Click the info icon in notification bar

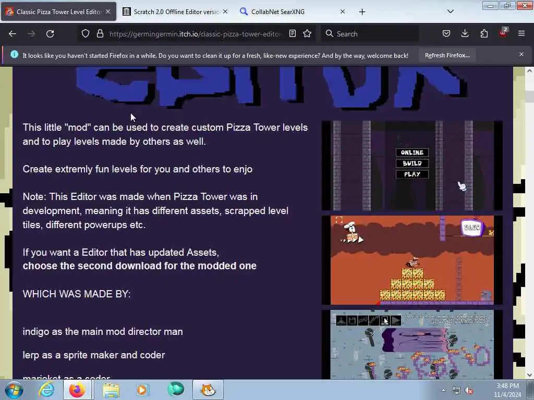(x=14, y=54)
